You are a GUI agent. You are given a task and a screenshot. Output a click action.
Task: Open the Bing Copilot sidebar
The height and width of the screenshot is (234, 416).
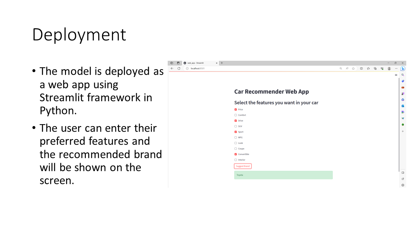click(403, 69)
